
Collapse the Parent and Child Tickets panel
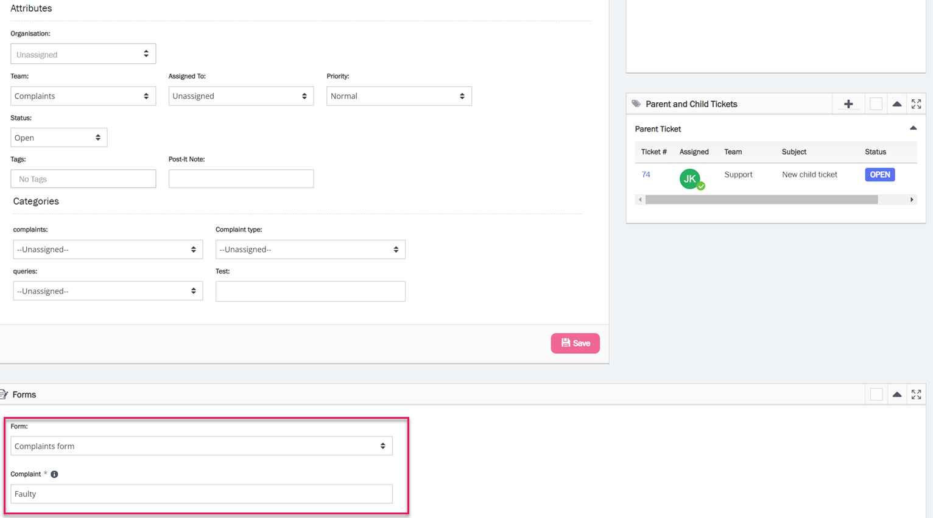coord(897,104)
